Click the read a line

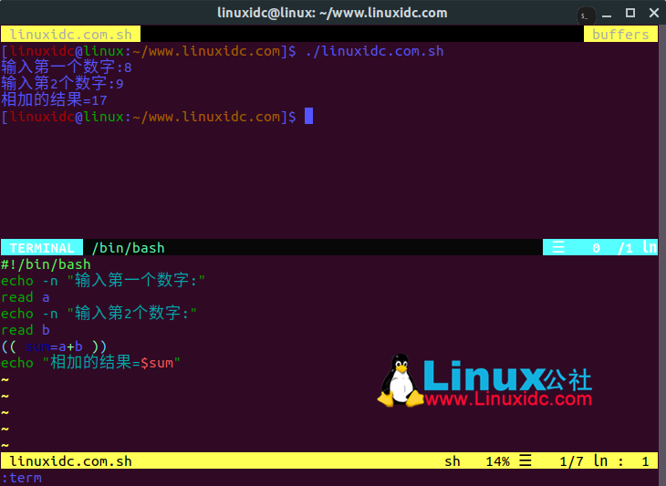coord(25,297)
